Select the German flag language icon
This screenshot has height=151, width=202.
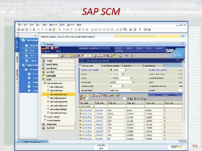click(43, 48)
